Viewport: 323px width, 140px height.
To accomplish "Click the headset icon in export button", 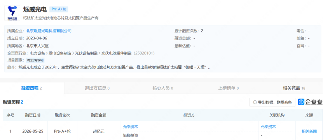I will tap(255, 102).
